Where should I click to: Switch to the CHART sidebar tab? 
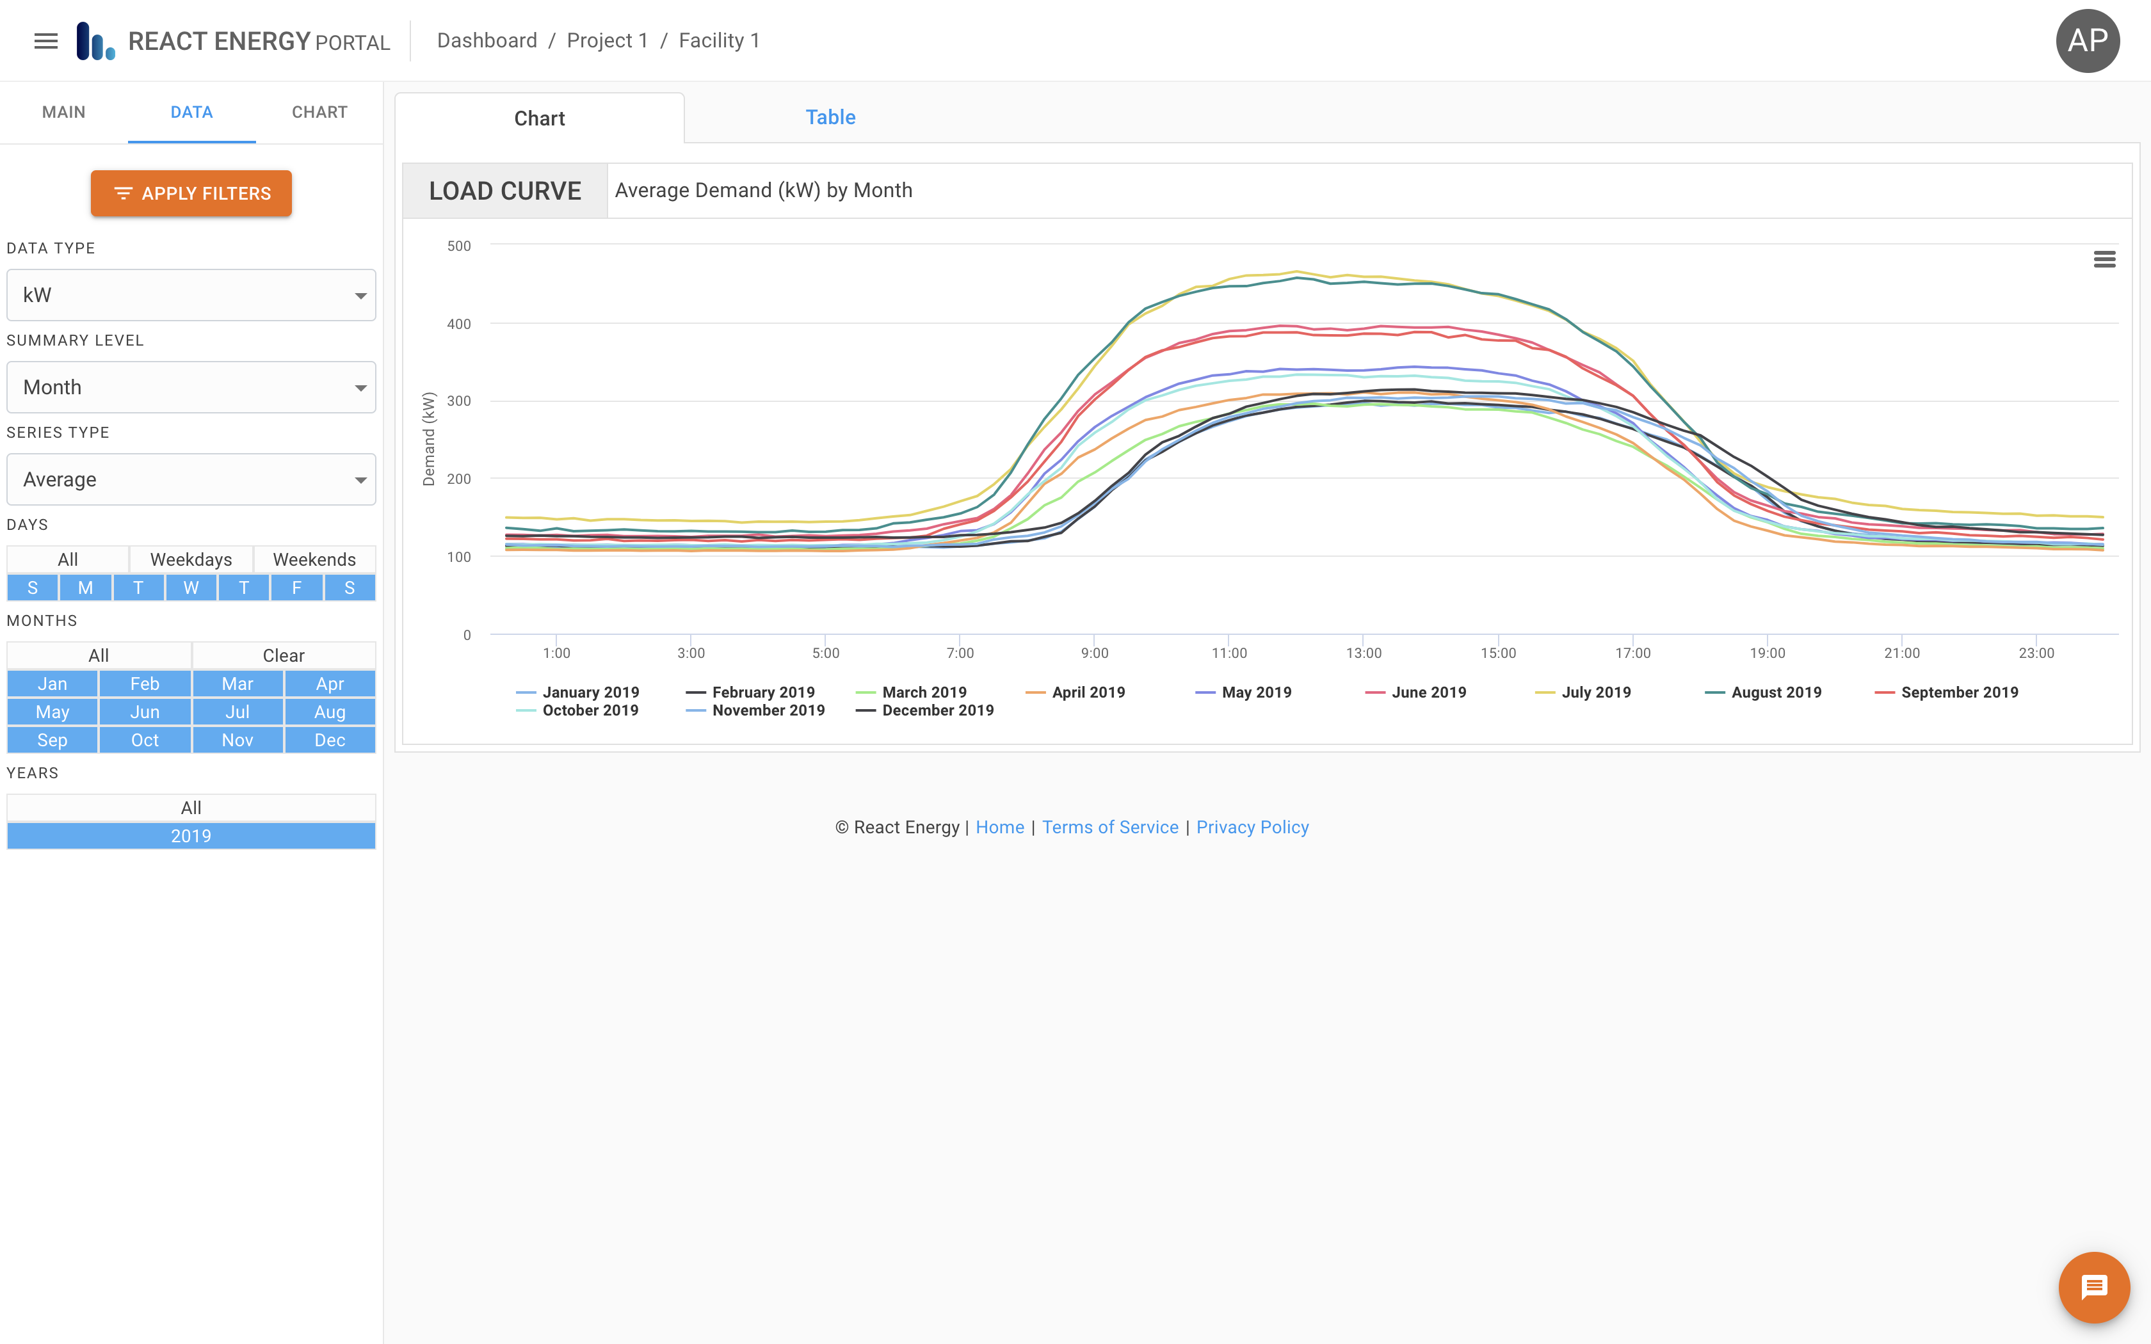[318, 112]
